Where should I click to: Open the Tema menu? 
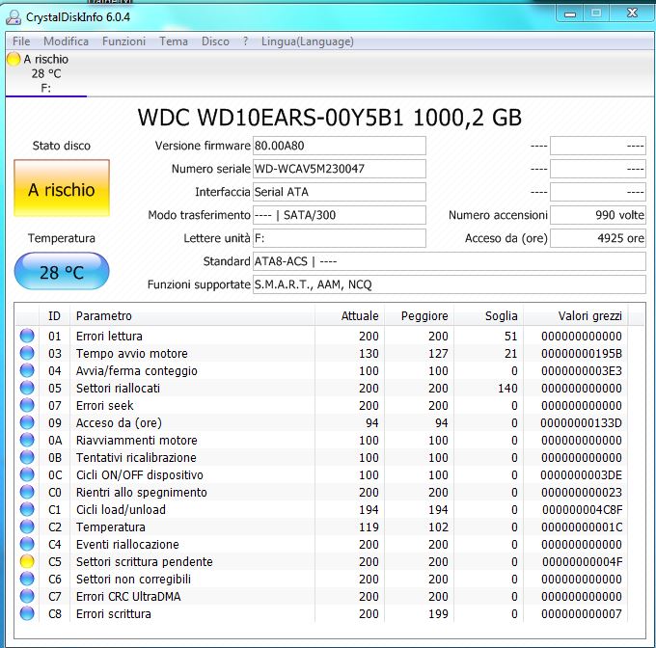(x=174, y=41)
